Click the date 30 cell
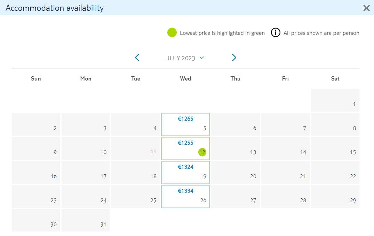 click(36, 220)
